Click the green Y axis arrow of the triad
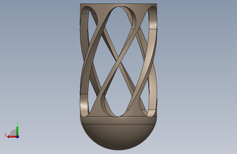Viewport: 237px width, 154px height. point(17,131)
